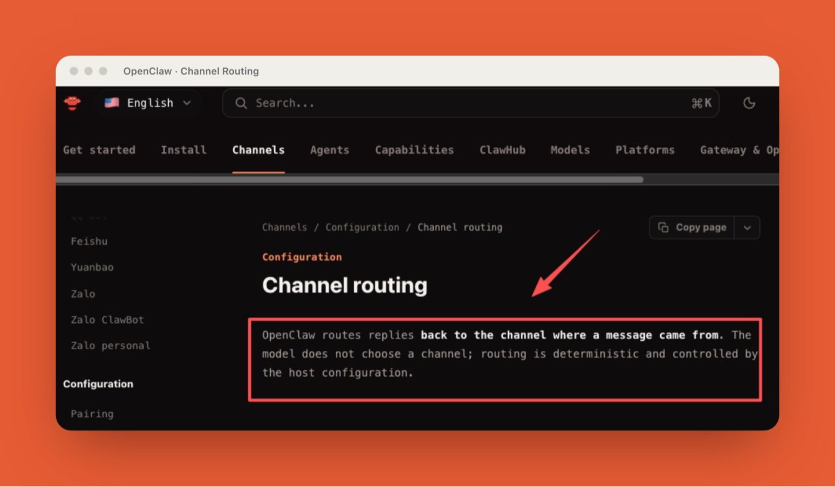
Task: Open Yuanbao in the sidebar
Action: coord(92,267)
